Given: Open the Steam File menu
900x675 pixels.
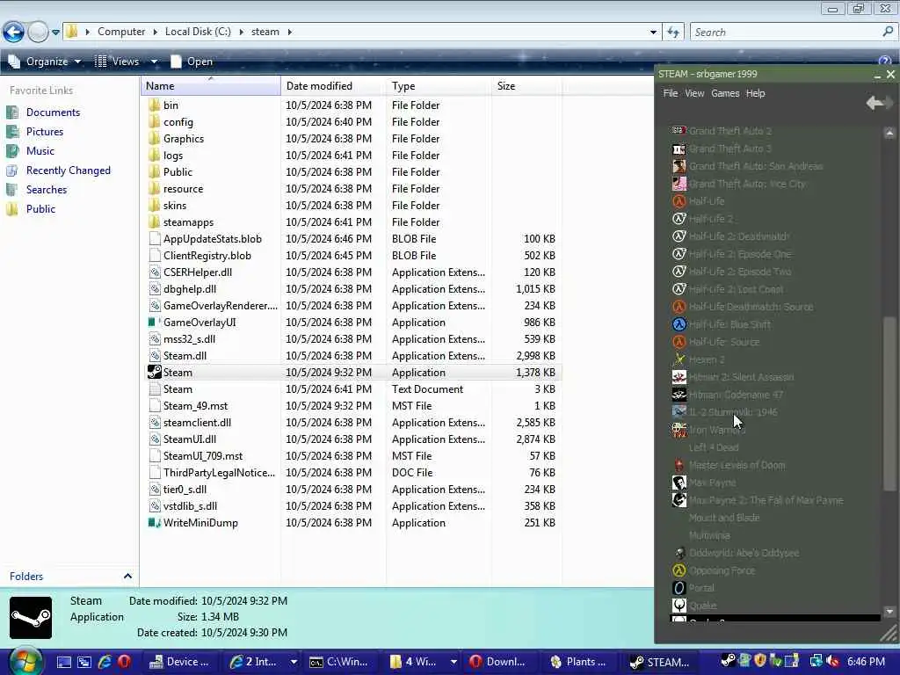Looking at the screenshot, I should 671,93.
